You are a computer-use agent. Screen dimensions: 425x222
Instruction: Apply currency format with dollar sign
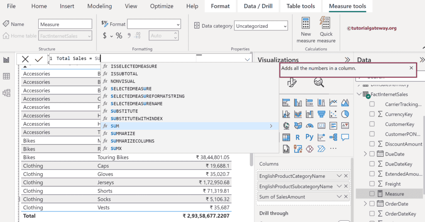coord(105,36)
